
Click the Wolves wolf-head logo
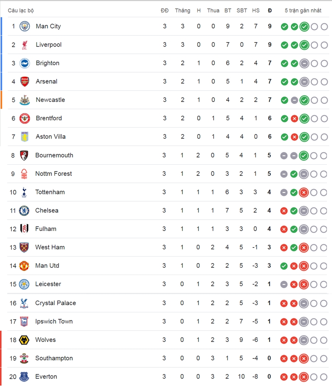coord(24,340)
